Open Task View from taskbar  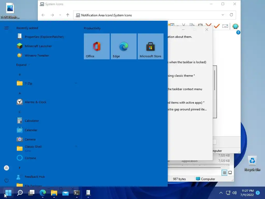click(31, 193)
